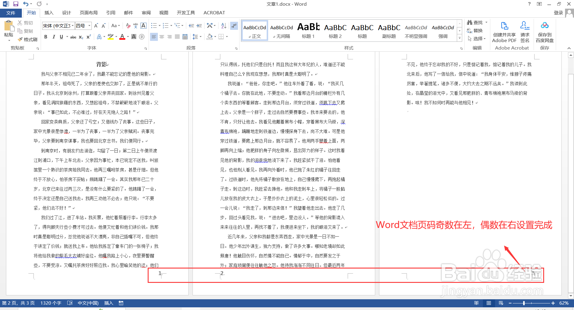Cut the selection with 剪切
Screen dimensions: 574x310
[x=25, y=23]
